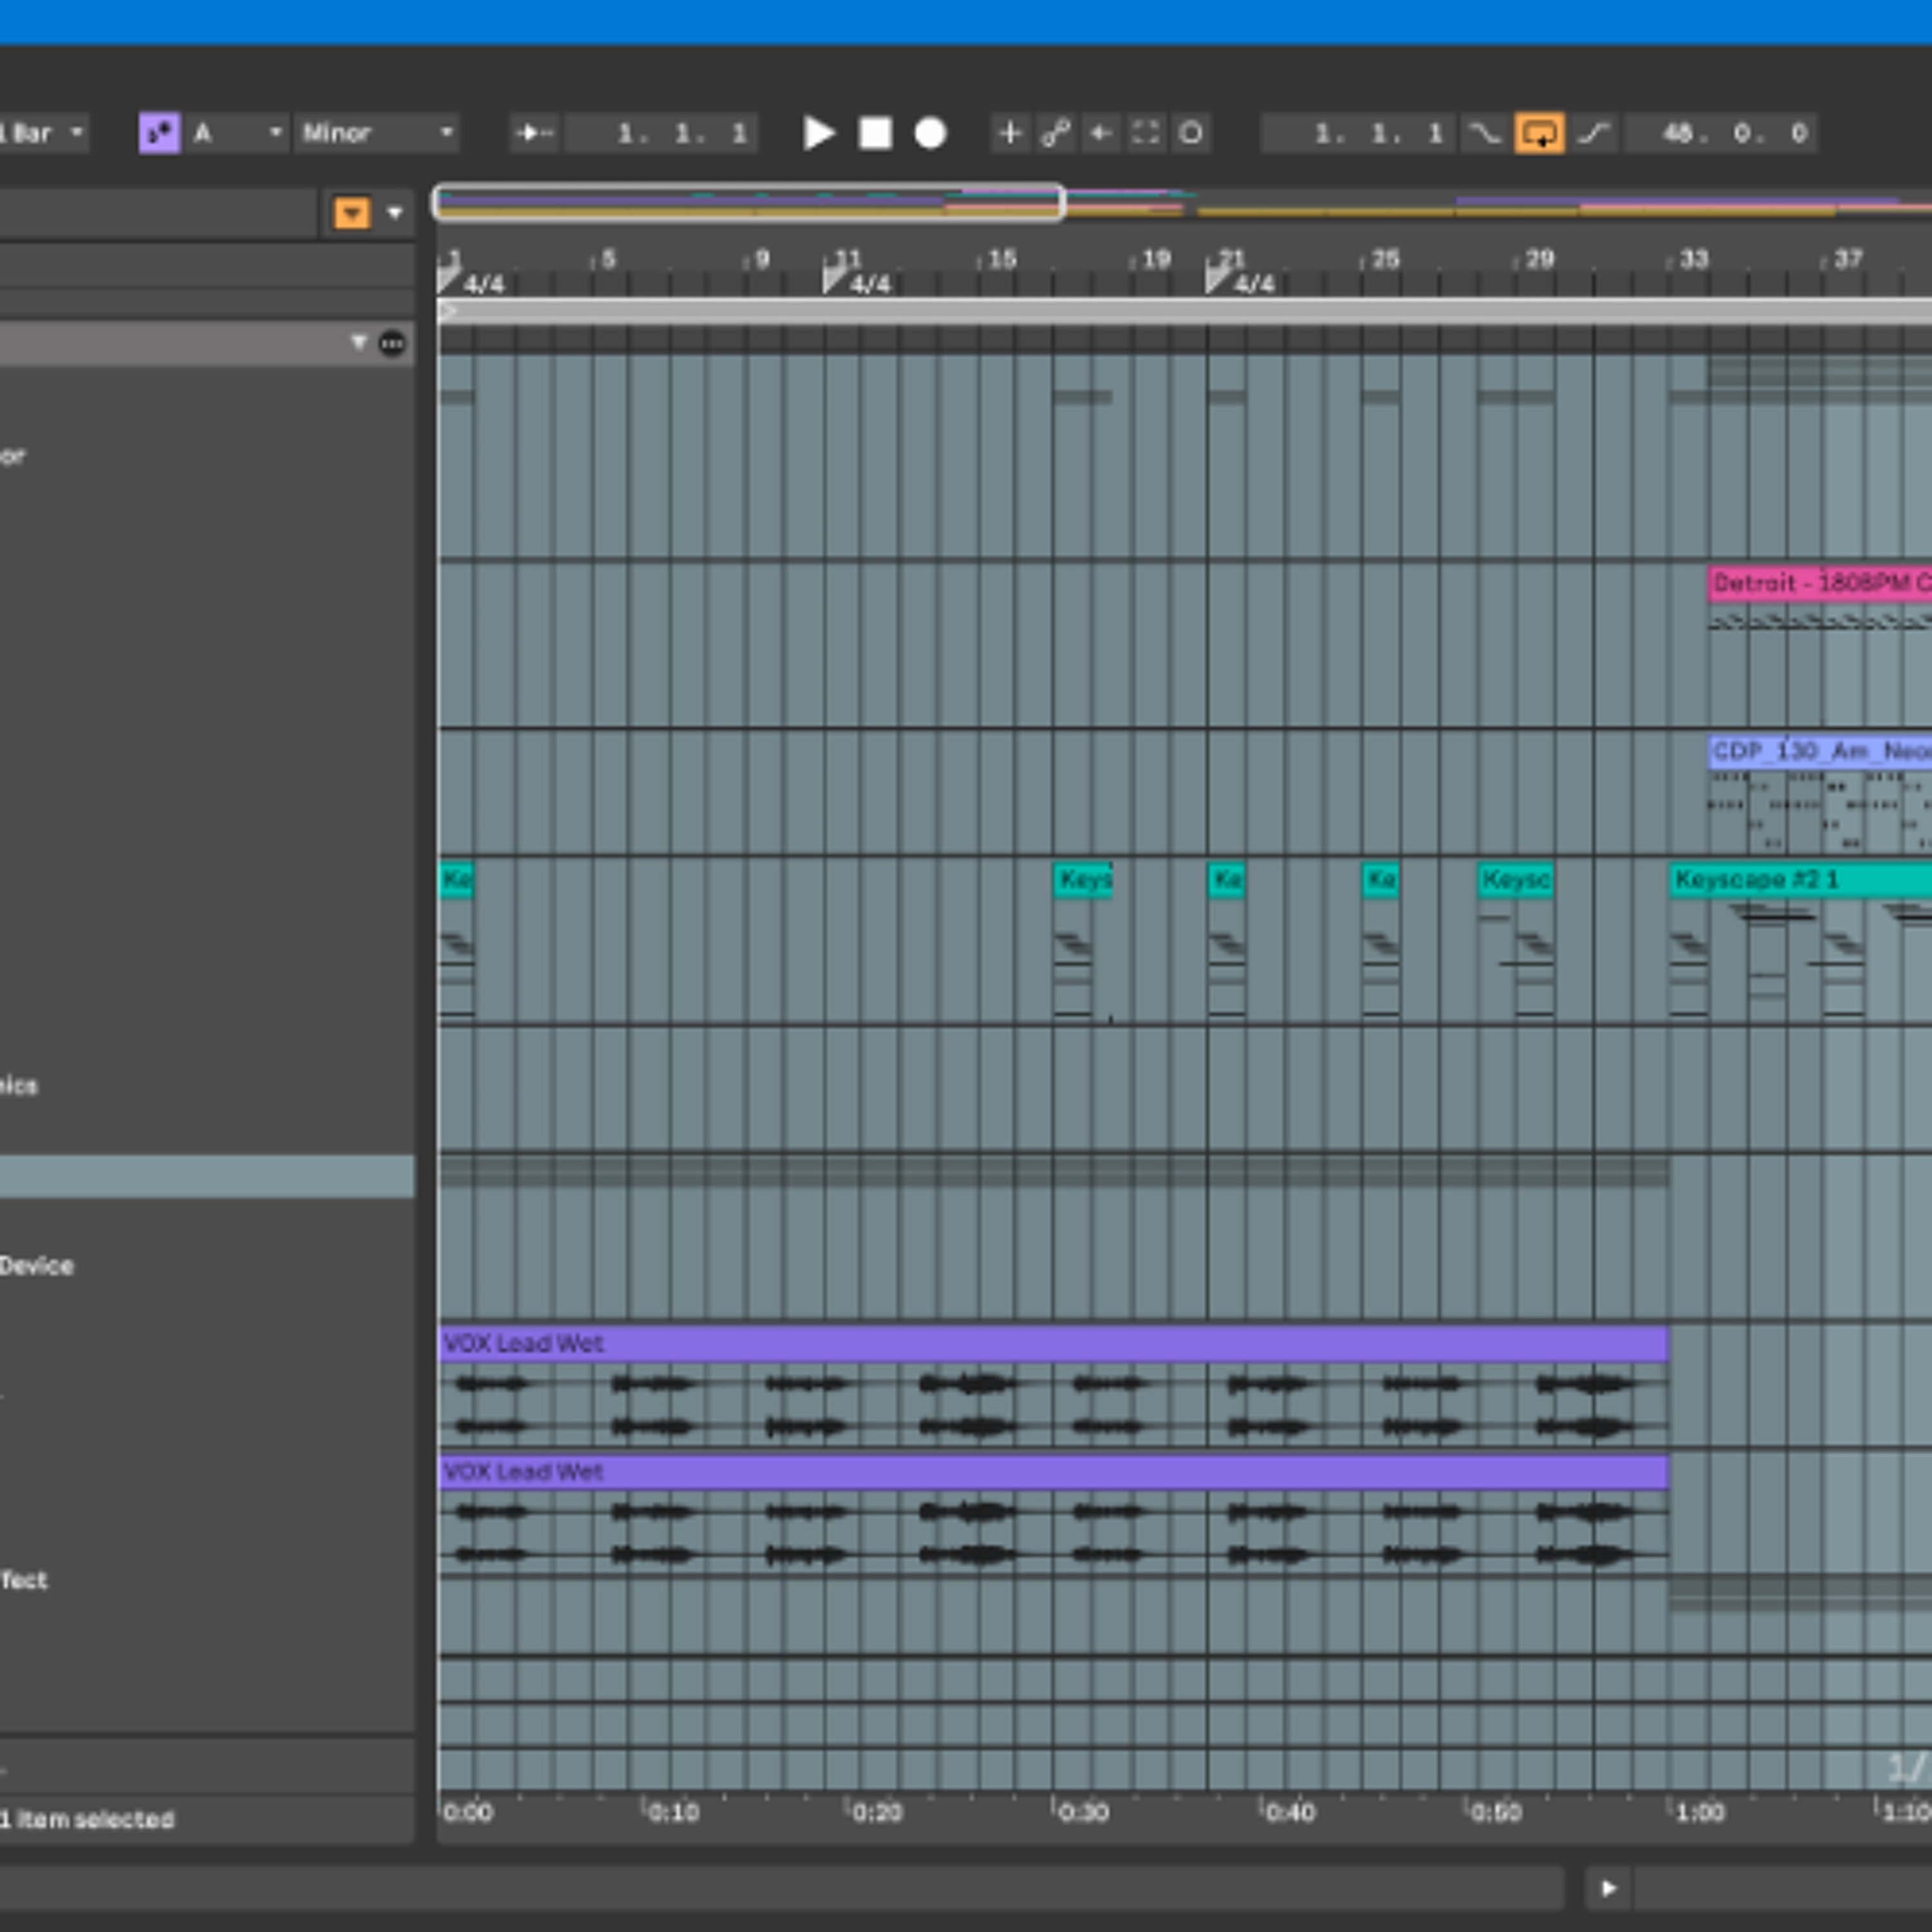Click Session Record circle icon
This screenshot has width=1932, height=1932.
(1191, 133)
